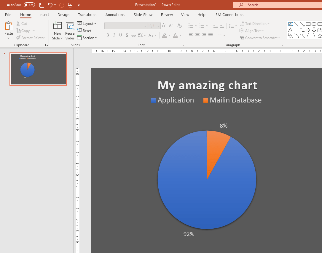Click the Font Color swatch button
Screen dimensions: 322x253
(x=175, y=35)
